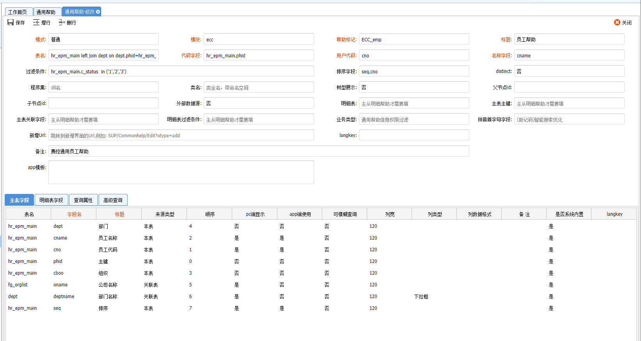Click the 子节点id input field
Viewport: 641px width, 341px height.
tap(103, 103)
